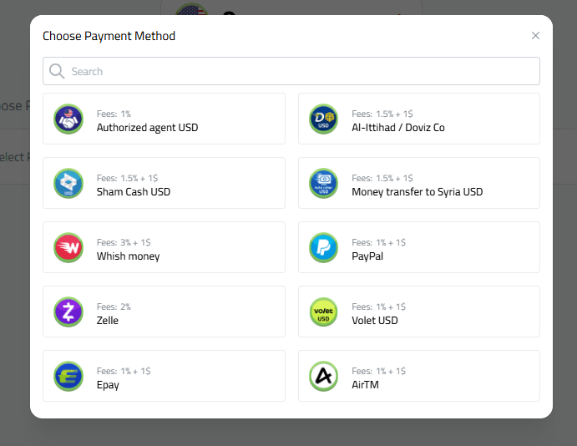The image size is (577, 446).
Task: Select Money transfer to Syria USD label
Action: [x=418, y=192]
